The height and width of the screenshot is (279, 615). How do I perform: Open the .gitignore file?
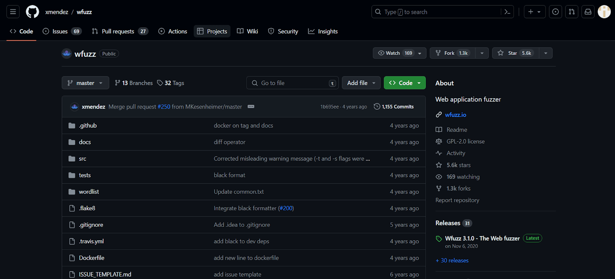pyautogui.click(x=91, y=225)
